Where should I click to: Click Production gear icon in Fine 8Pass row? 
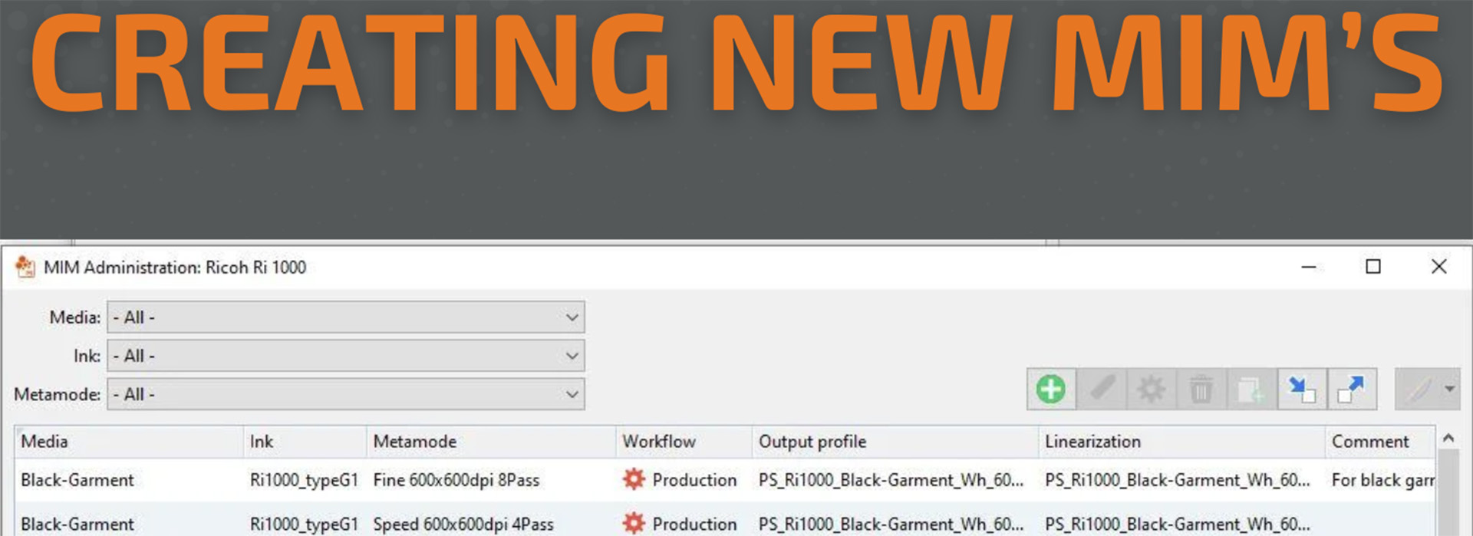(x=634, y=480)
